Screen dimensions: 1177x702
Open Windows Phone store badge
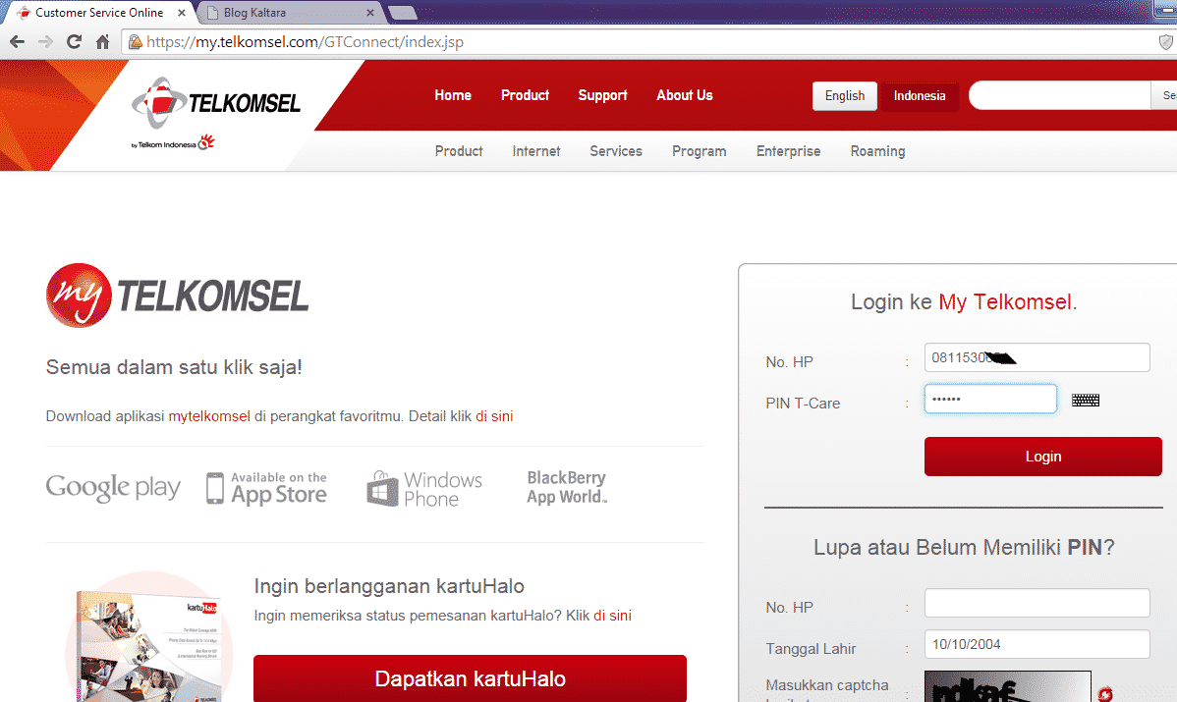pos(424,489)
